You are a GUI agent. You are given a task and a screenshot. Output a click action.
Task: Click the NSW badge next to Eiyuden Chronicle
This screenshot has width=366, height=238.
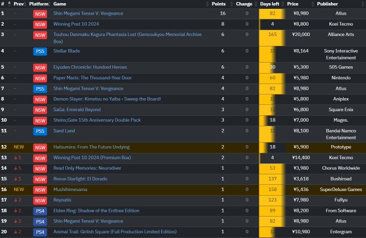pos(40,68)
